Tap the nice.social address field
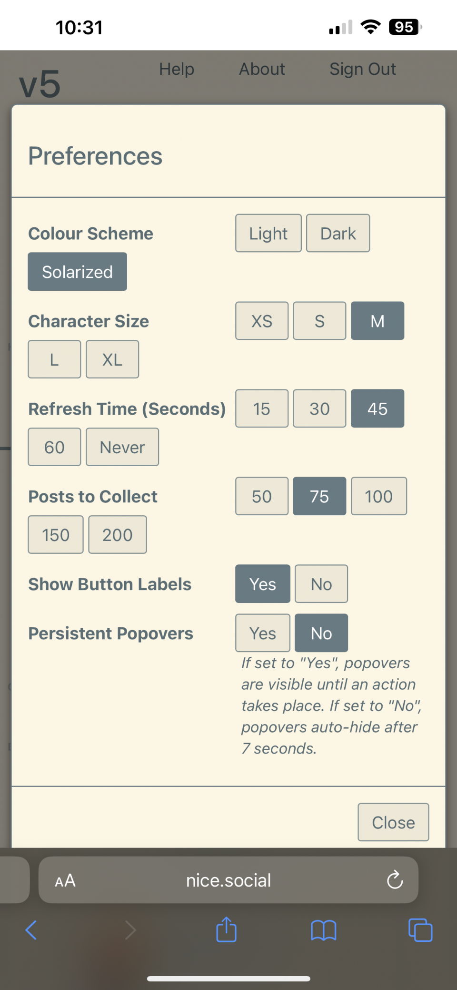The image size is (457, 990). coord(228,880)
